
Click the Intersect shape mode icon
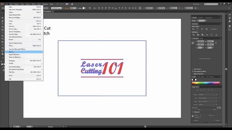click(x=202, y=29)
